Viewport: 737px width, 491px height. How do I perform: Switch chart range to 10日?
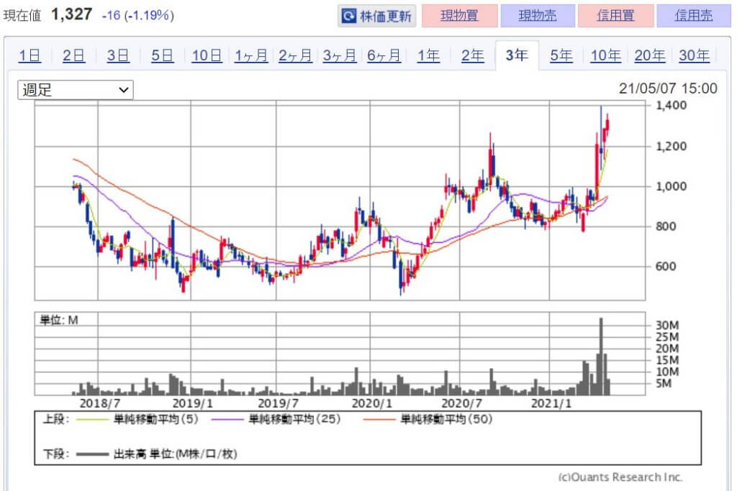point(207,56)
